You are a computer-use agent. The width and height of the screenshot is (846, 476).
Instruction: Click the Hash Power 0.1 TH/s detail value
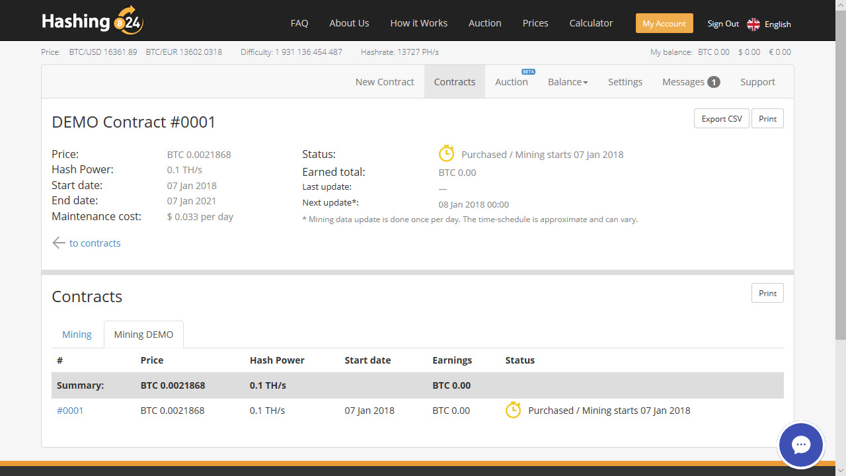coord(184,170)
